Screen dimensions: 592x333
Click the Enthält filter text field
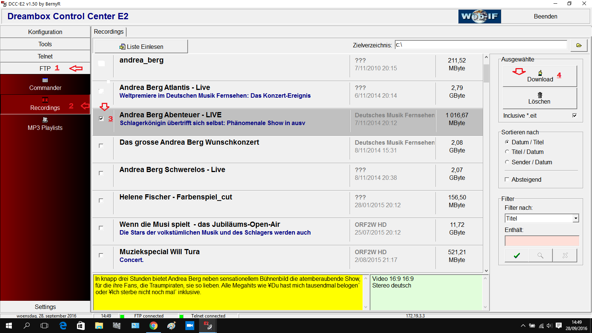pyautogui.click(x=542, y=241)
